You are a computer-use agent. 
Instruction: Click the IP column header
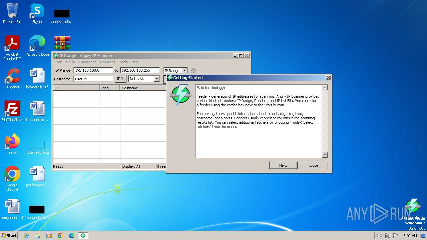pos(77,88)
